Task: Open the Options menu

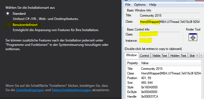Action: [140, 5]
